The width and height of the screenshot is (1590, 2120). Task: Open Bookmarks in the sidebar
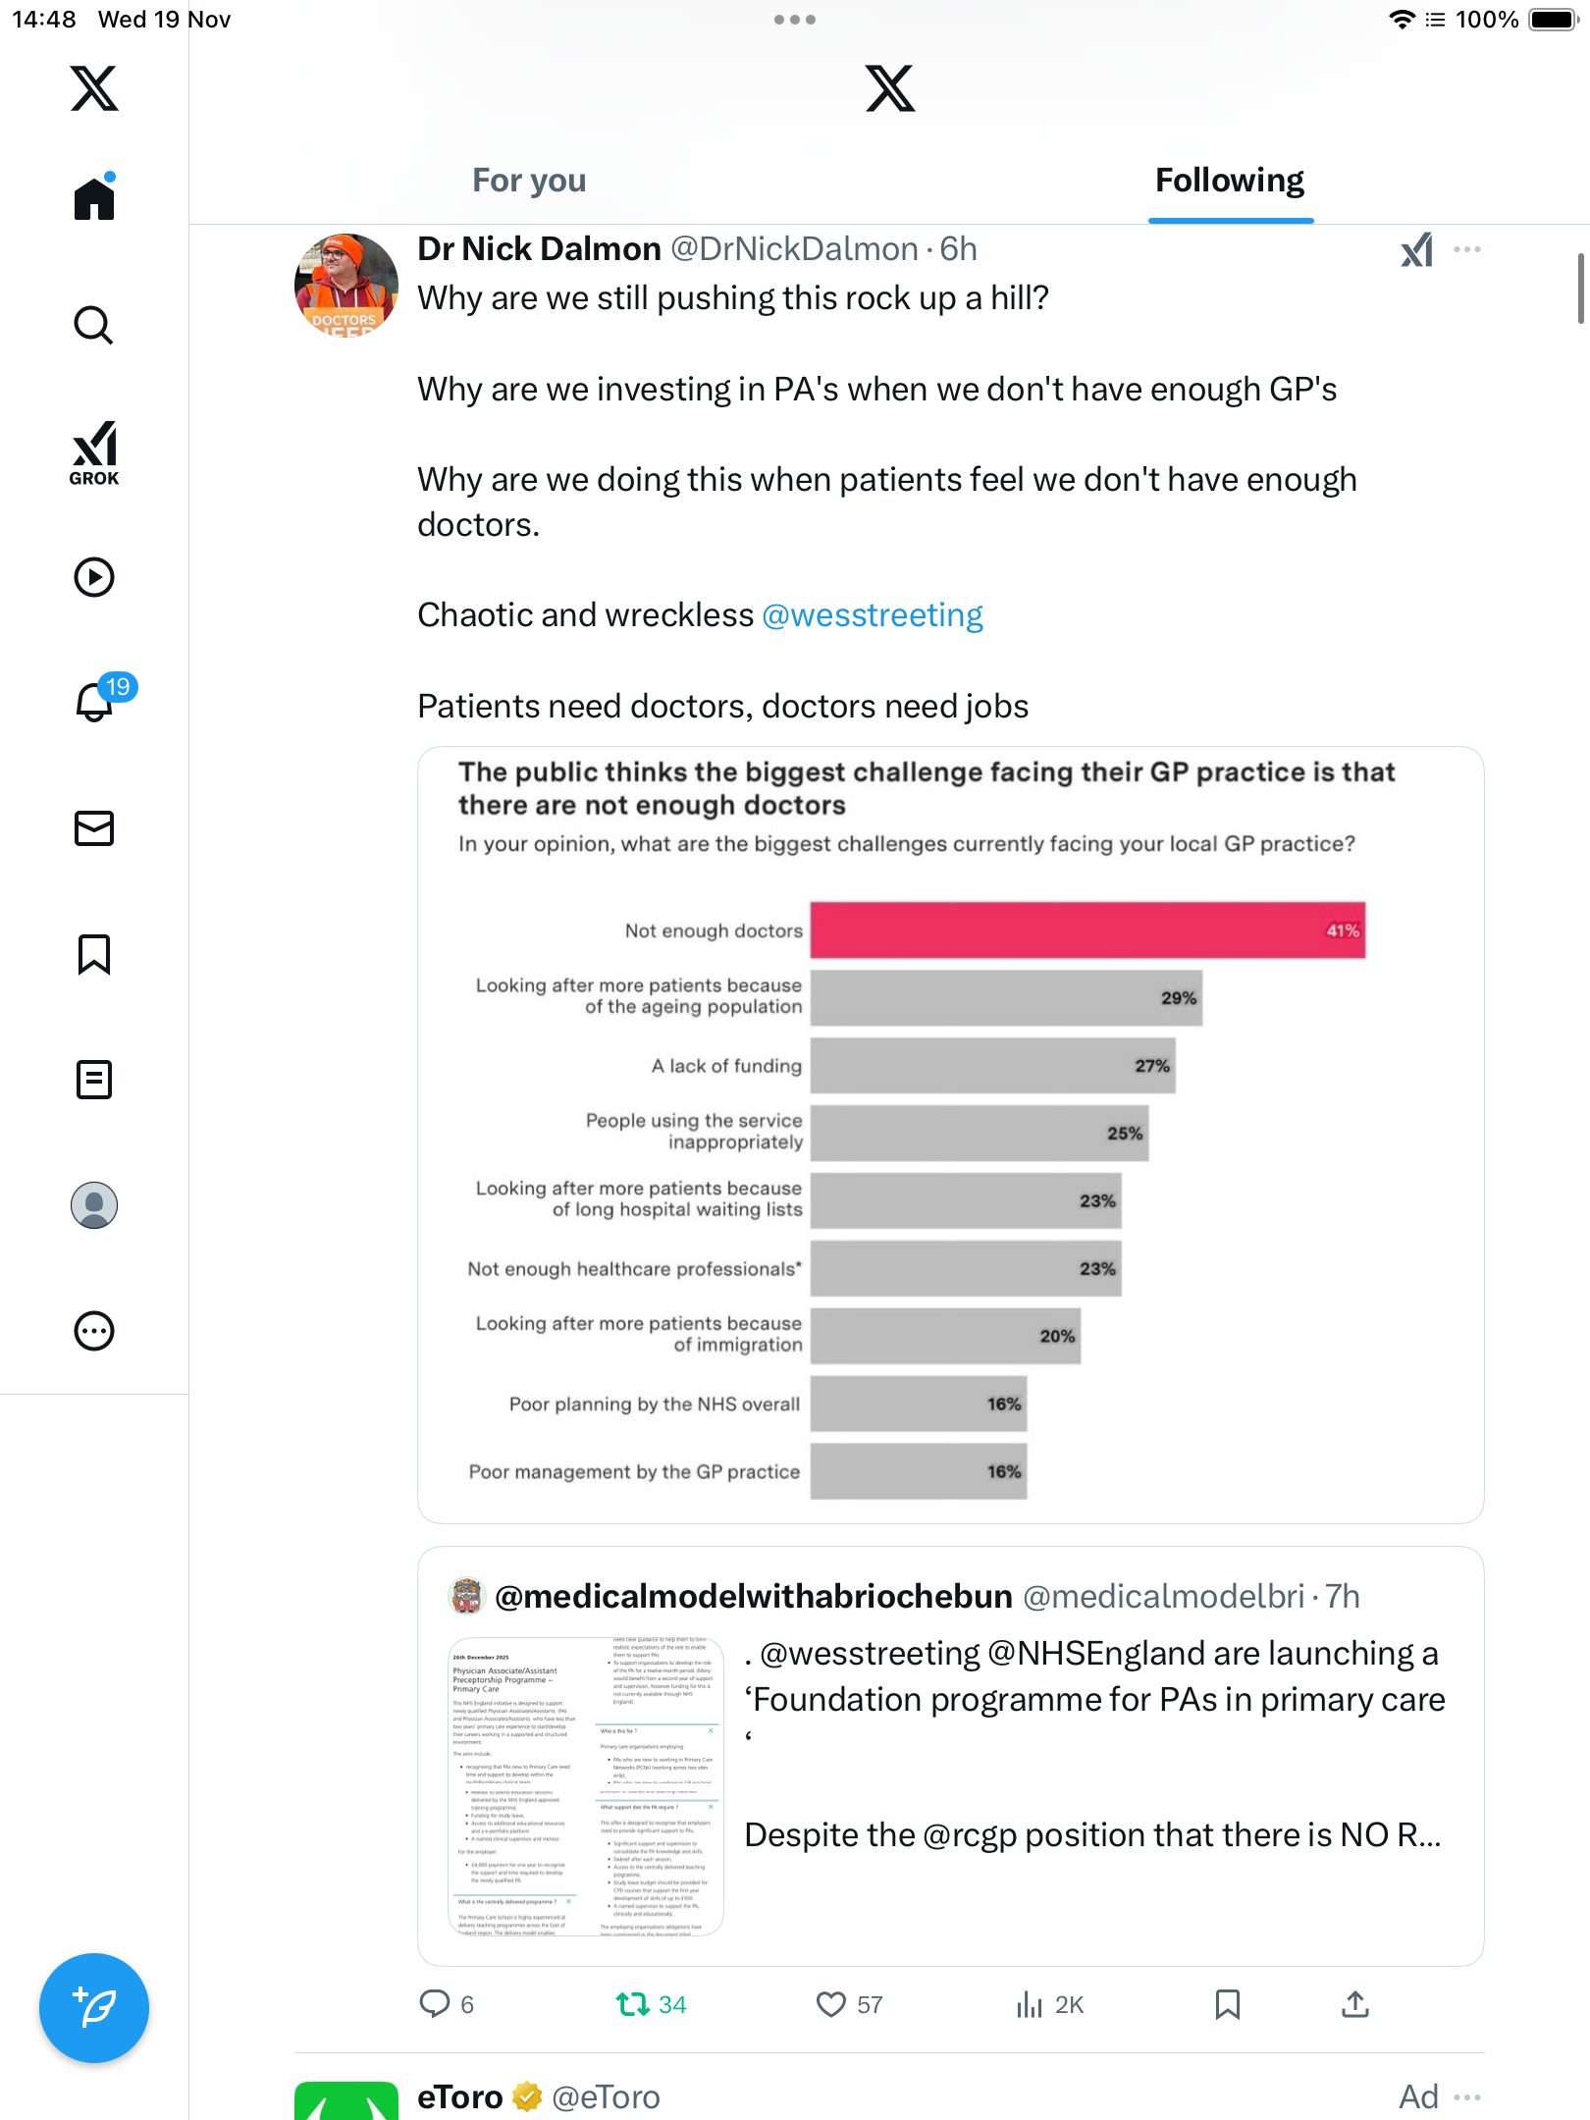[94, 954]
